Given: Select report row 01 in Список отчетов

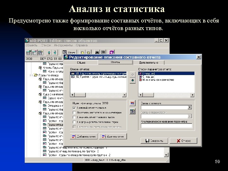Looking at the screenshot, I should 98,73.
